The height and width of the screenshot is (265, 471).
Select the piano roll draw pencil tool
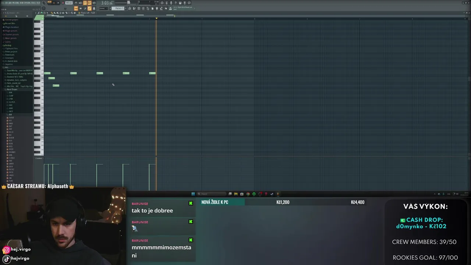pos(52,13)
